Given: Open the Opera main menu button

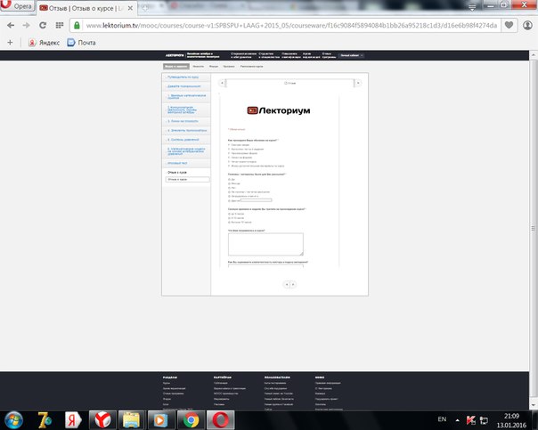Looking at the screenshot, I should coord(16,6).
